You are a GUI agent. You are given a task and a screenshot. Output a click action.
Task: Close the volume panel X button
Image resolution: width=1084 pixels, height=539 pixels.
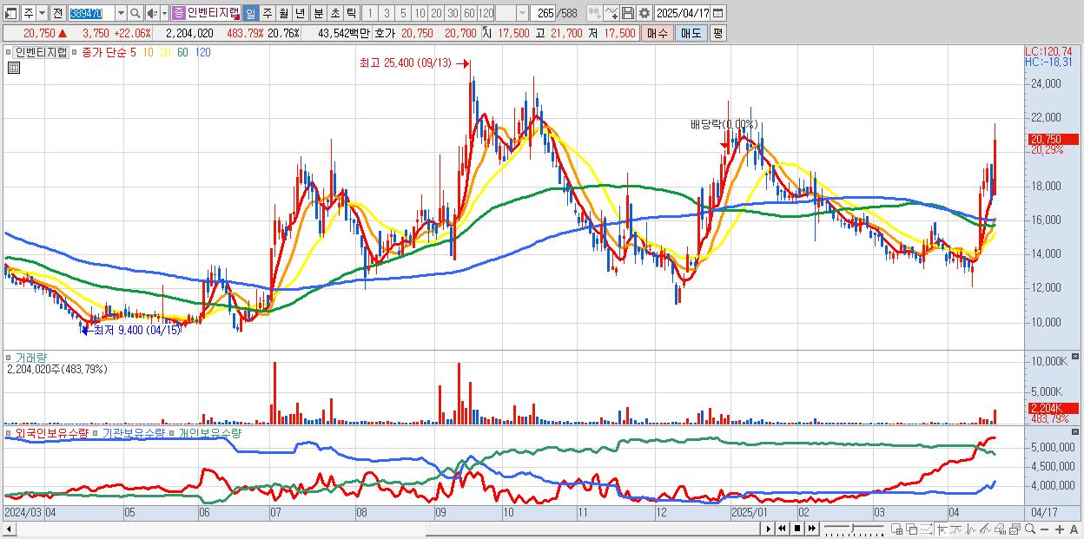(1077, 357)
